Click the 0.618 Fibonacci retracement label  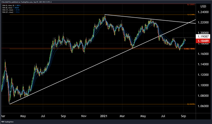point(190,49)
